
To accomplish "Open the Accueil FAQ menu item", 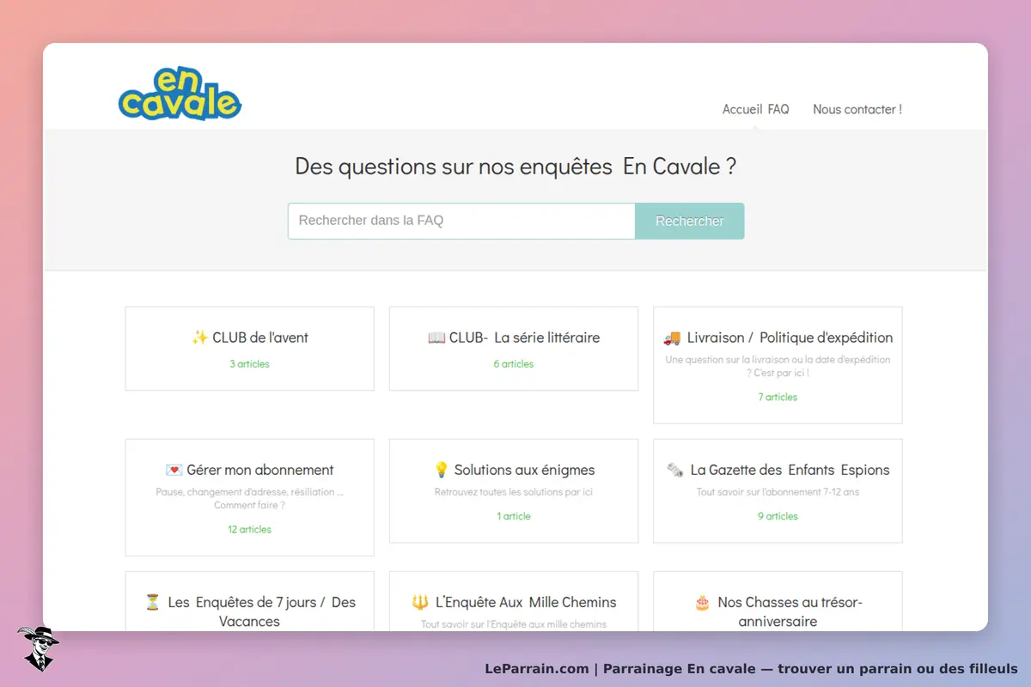I will 755,109.
